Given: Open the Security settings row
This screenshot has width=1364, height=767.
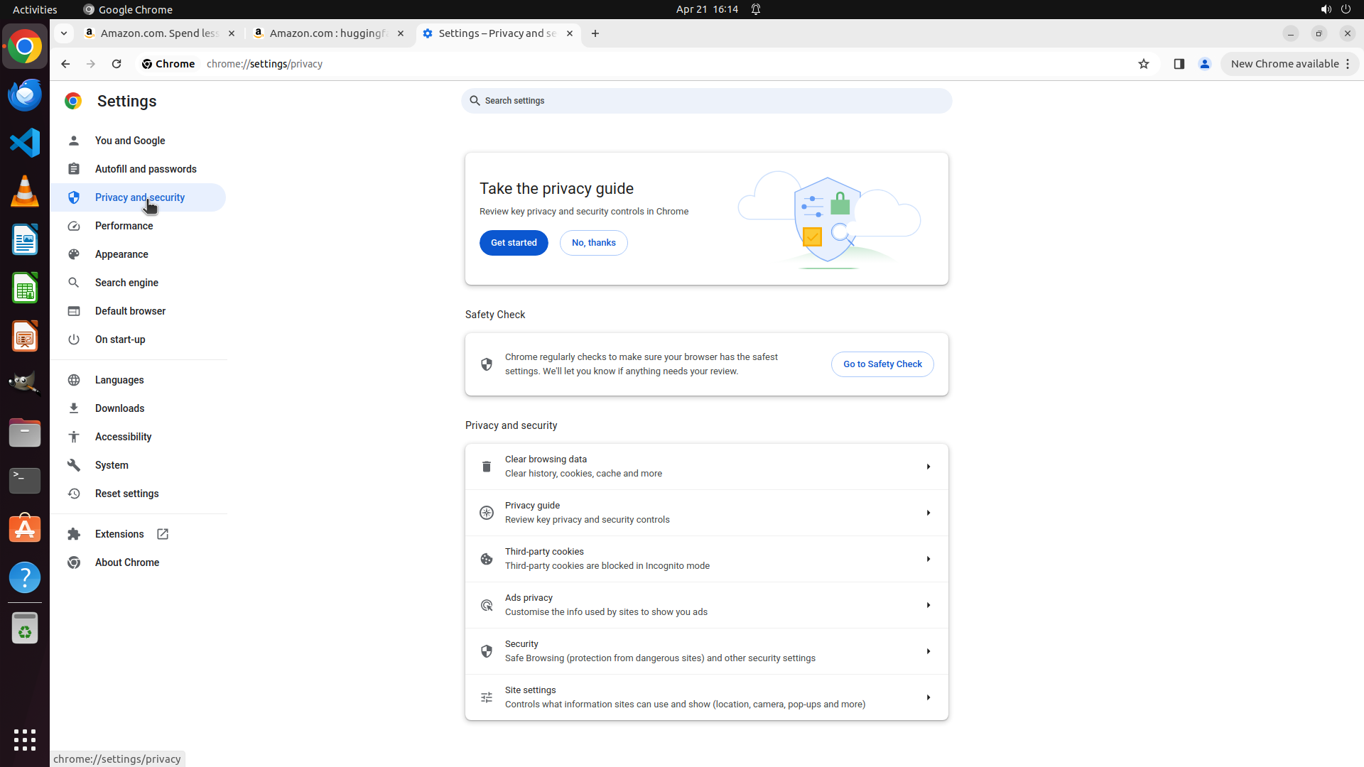Looking at the screenshot, I should (706, 651).
